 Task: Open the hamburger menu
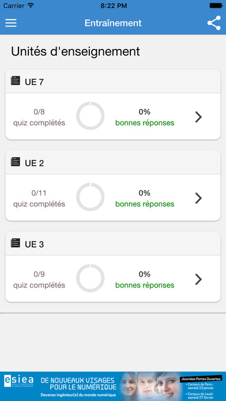point(11,23)
